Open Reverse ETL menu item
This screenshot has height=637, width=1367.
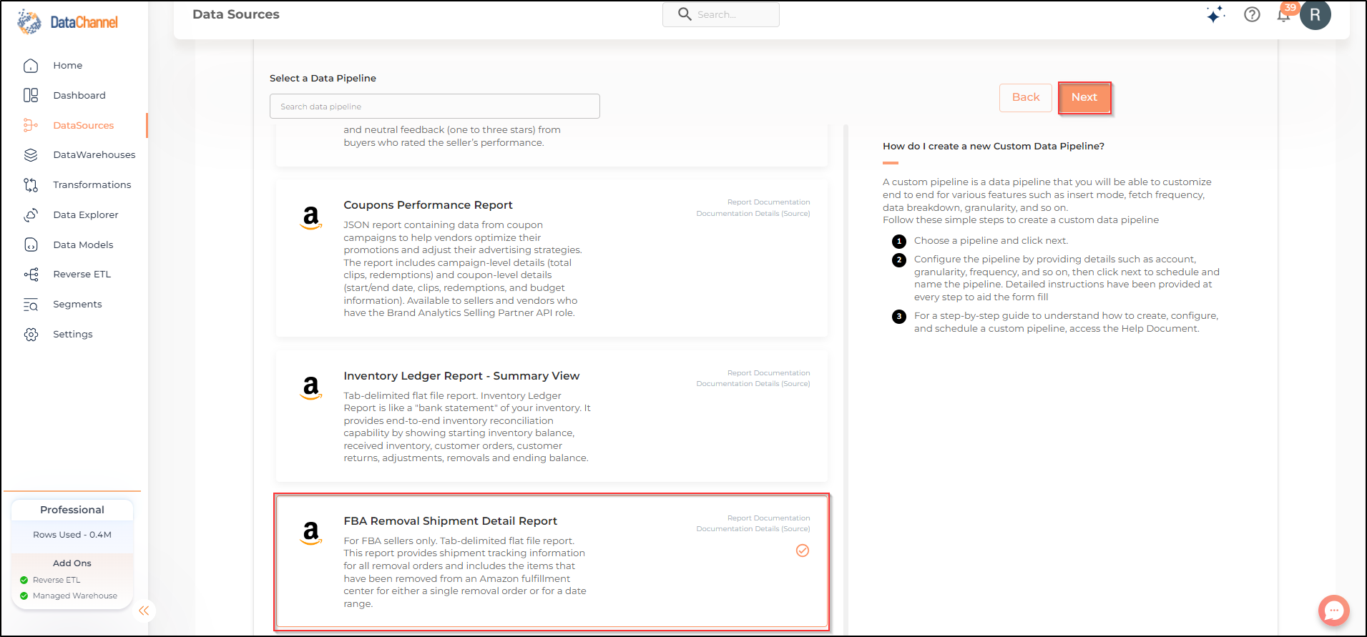click(82, 274)
